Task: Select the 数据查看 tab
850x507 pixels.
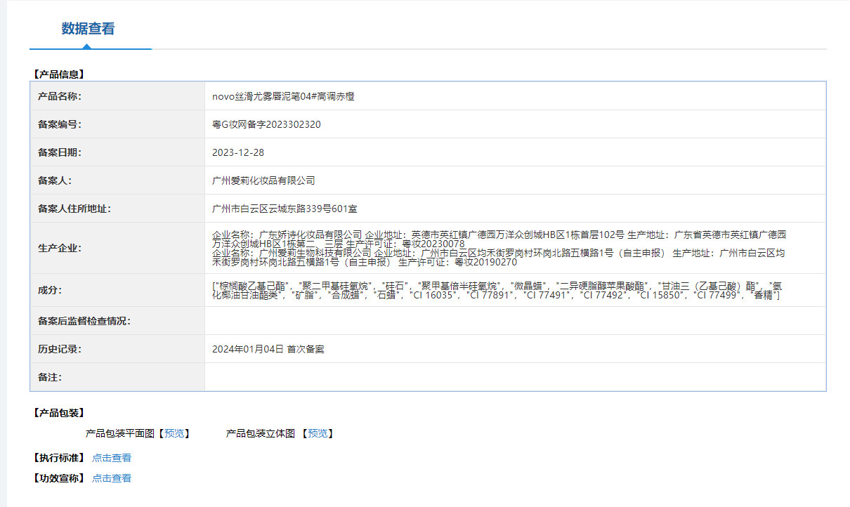Action: point(88,29)
